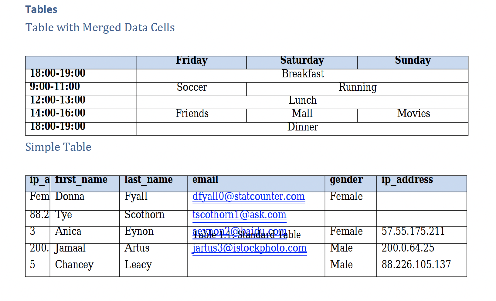The width and height of the screenshot is (496, 301).
Task: Click the Simple Table heading
Action: tap(58, 147)
